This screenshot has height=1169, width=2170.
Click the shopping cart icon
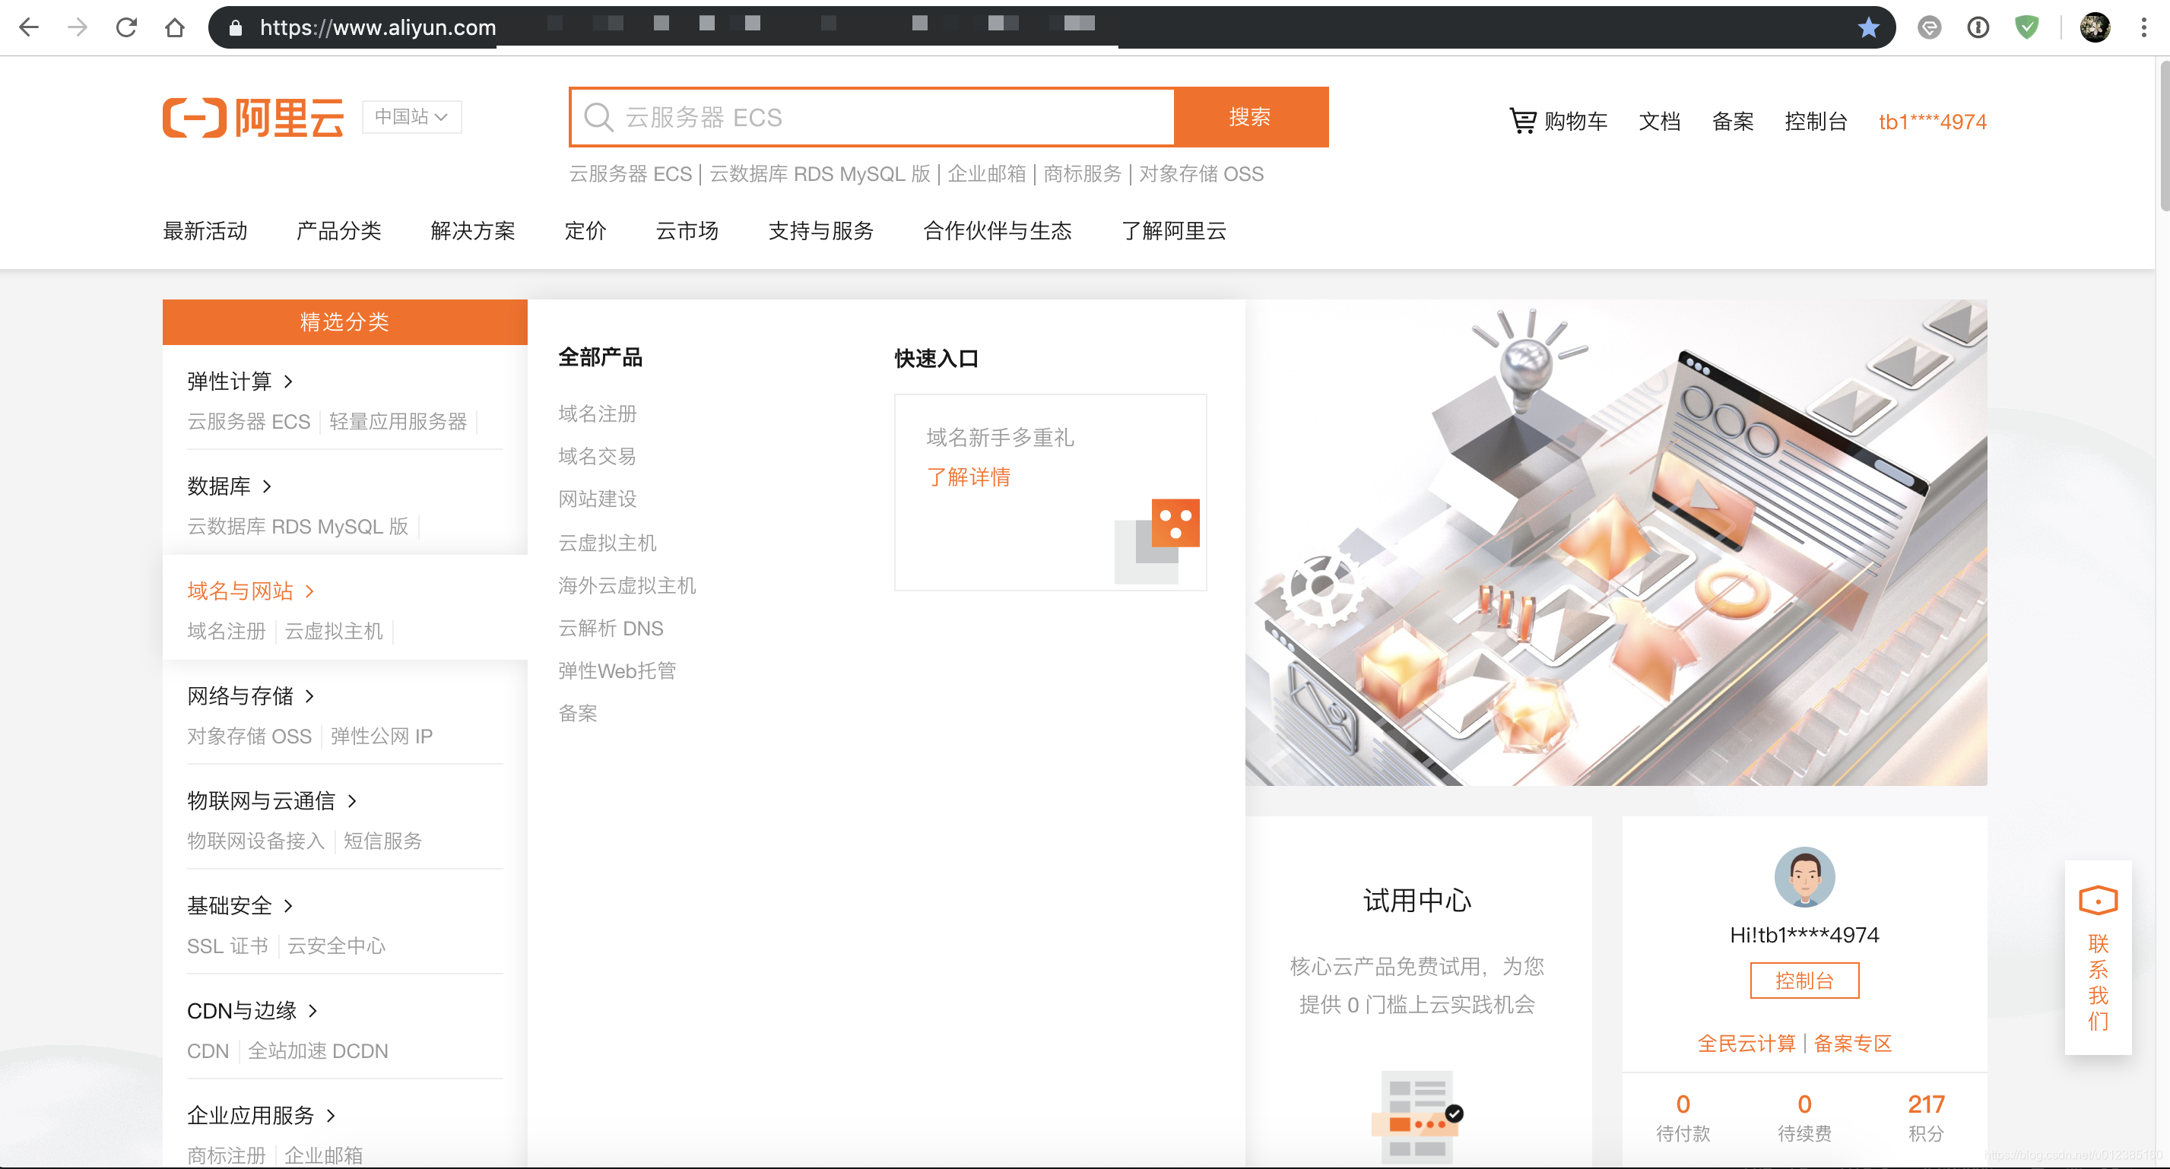click(x=1522, y=120)
